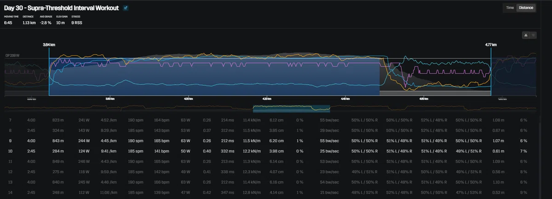Click the 843 m distance cell
Viewport: 552px width, 199px height.
[59, 141]
